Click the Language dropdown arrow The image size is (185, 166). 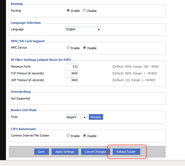point(99,29)
